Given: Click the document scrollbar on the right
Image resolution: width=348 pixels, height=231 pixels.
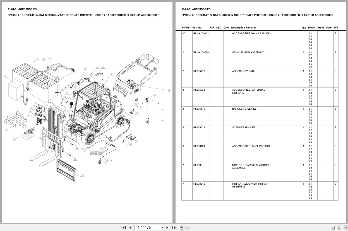Looking at the screenshot, I should 347,112.
